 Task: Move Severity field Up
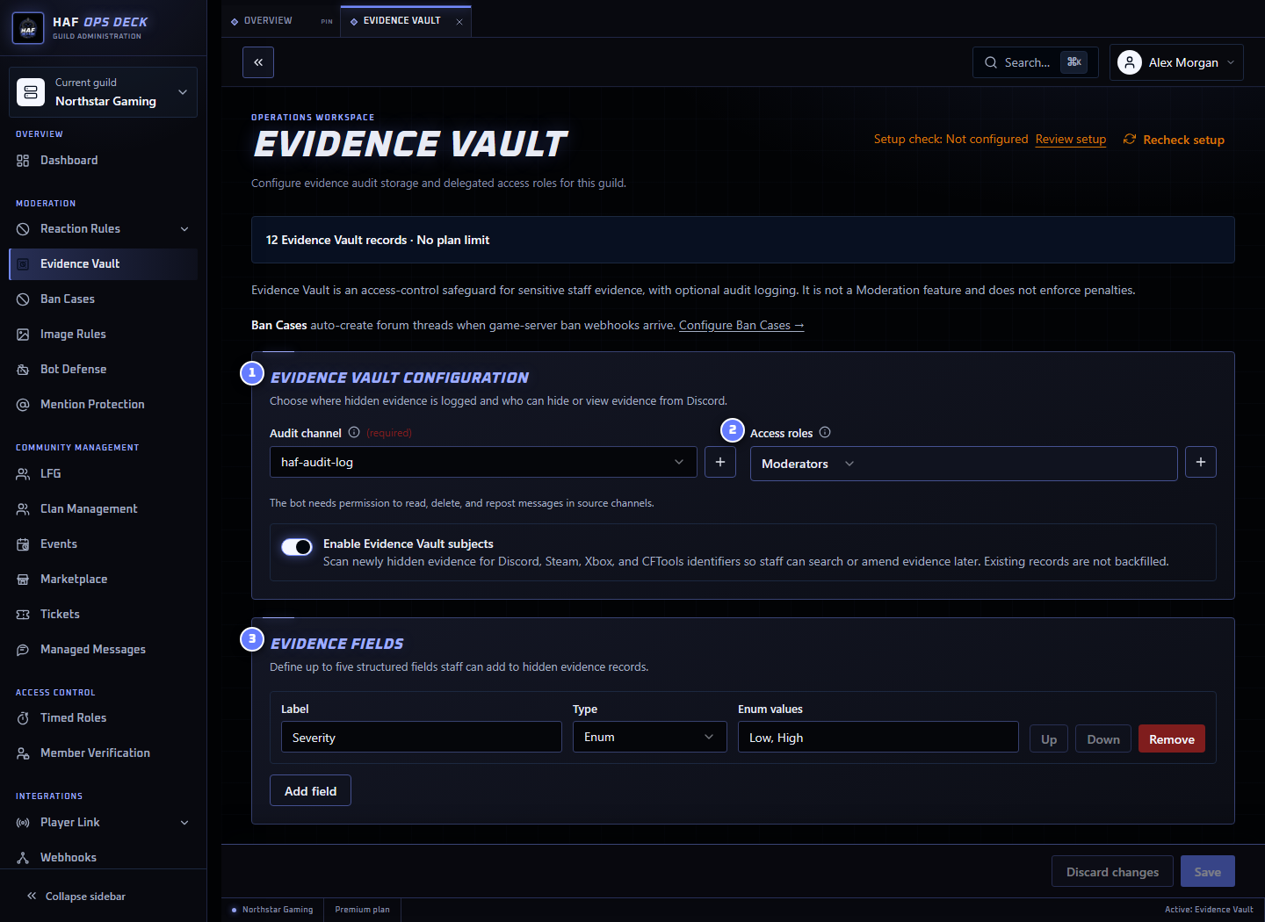pos(1049,738)
